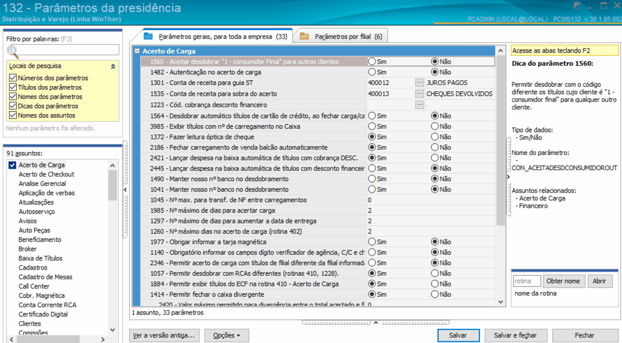This screenshot has width=622, height=343.
Task: Select Call Center subject
Action: pos(34,286)
